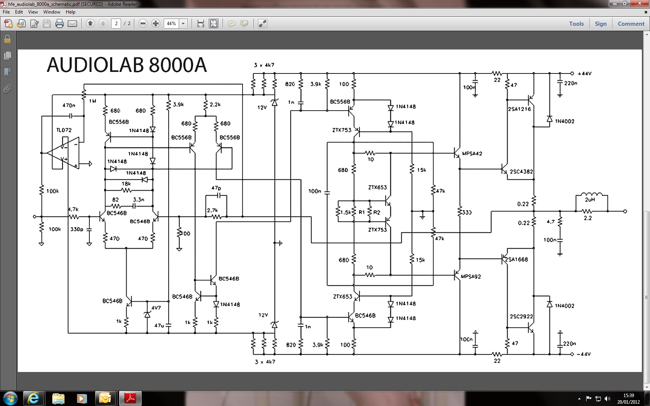The width and height of the screenshot is (650, 406).
Task: Open the File menu
Action: click(6, 12)
